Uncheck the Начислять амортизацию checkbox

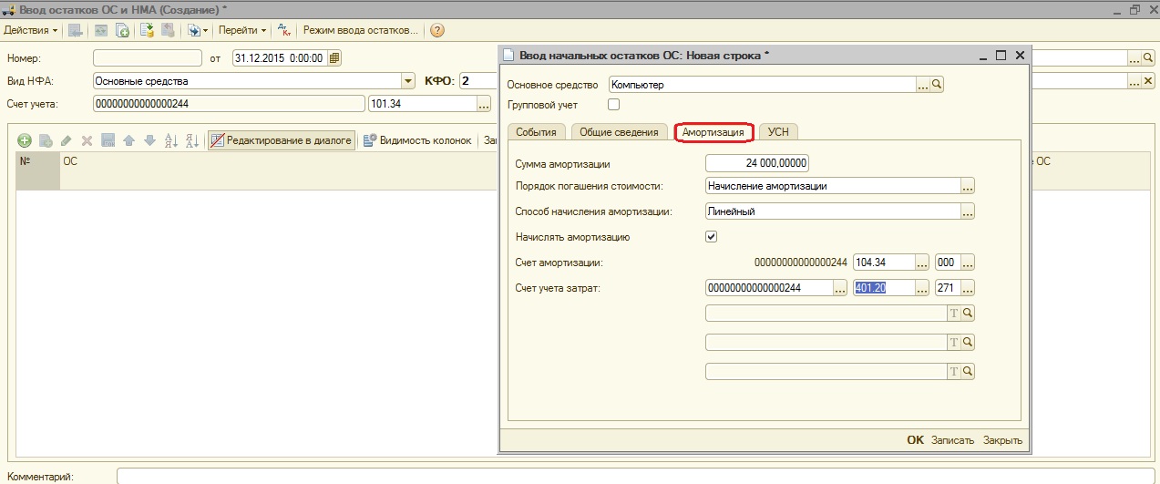click(712, 237)
